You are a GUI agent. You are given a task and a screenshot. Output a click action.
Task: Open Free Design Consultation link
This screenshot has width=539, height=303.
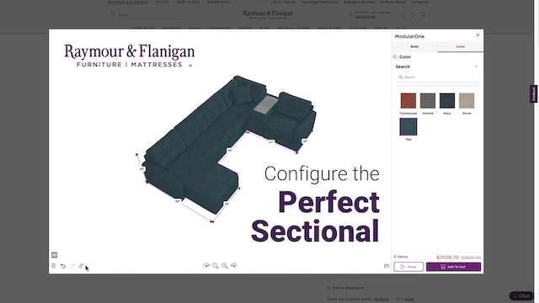point(320,2)
